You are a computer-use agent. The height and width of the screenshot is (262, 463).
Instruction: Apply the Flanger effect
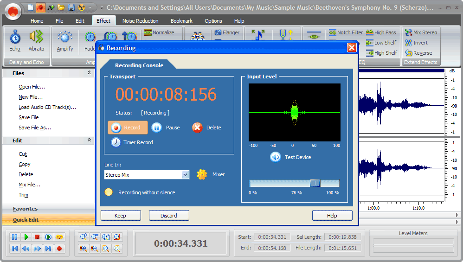coord(227,32)
